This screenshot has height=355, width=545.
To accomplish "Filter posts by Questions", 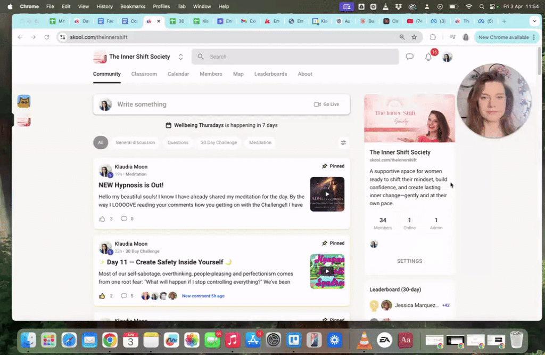I will [178, 143].
